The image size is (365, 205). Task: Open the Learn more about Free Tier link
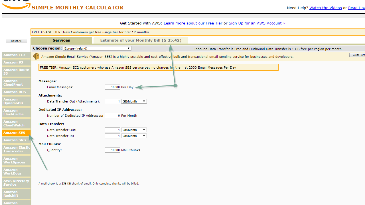click(193, 23)
